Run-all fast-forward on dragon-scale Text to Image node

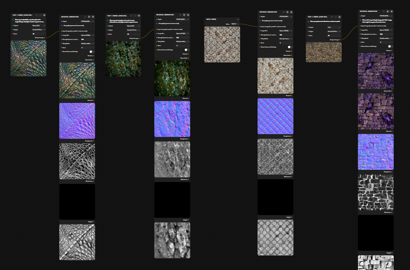[x=44, y=15]
